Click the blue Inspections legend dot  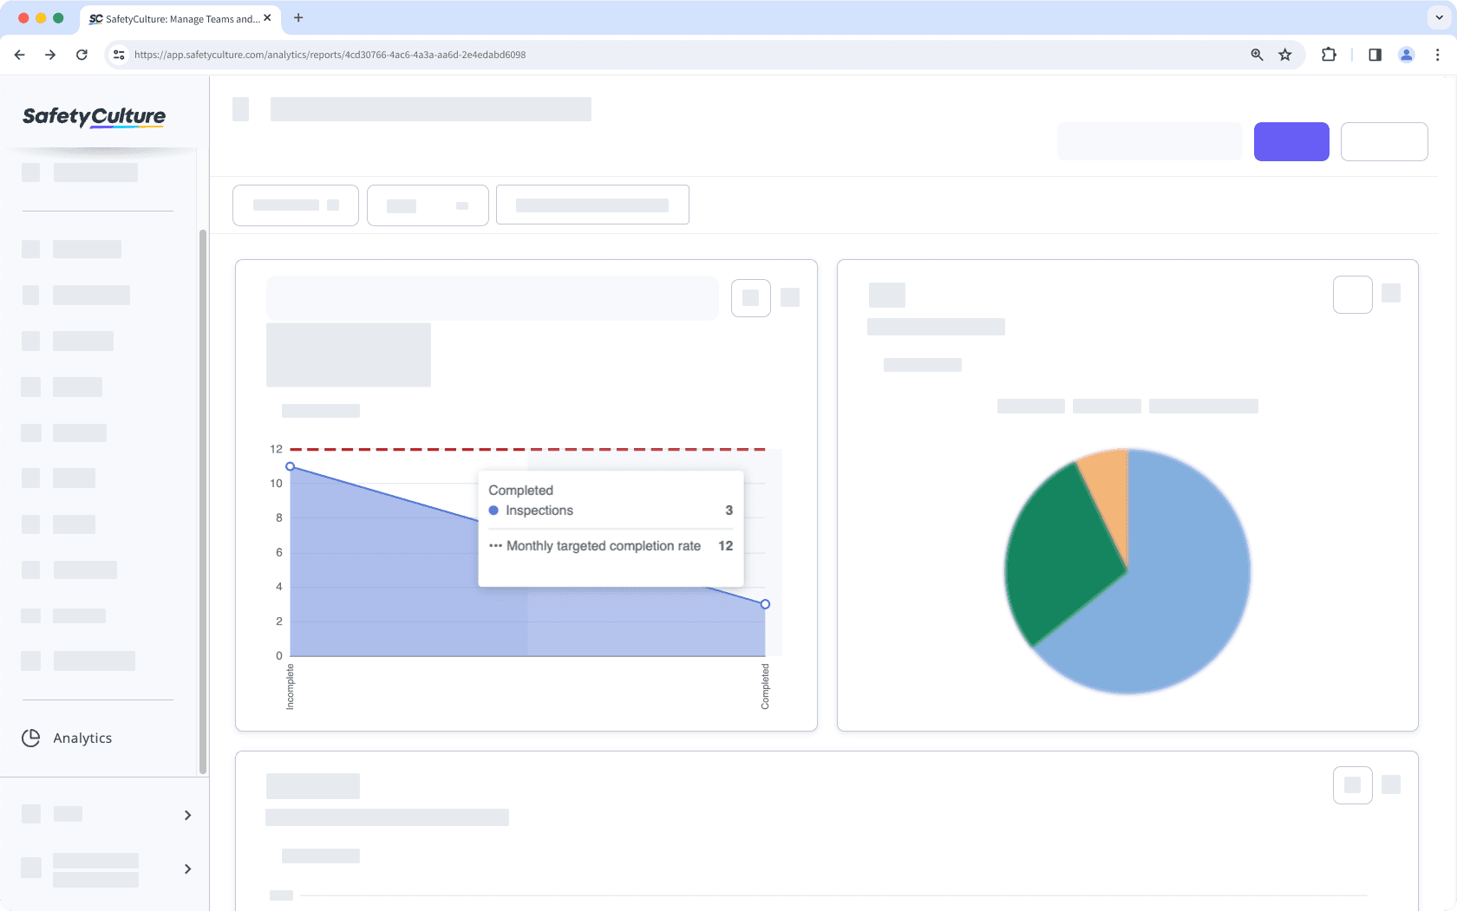tap(493, 511)
